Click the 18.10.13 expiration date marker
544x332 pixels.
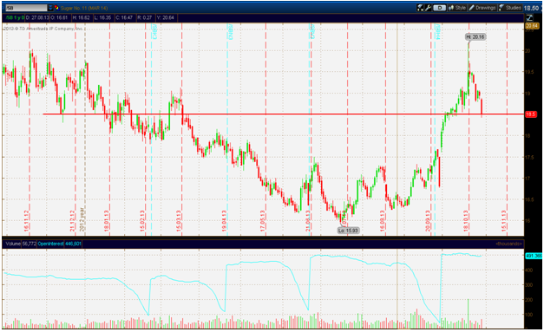[466, 220]
